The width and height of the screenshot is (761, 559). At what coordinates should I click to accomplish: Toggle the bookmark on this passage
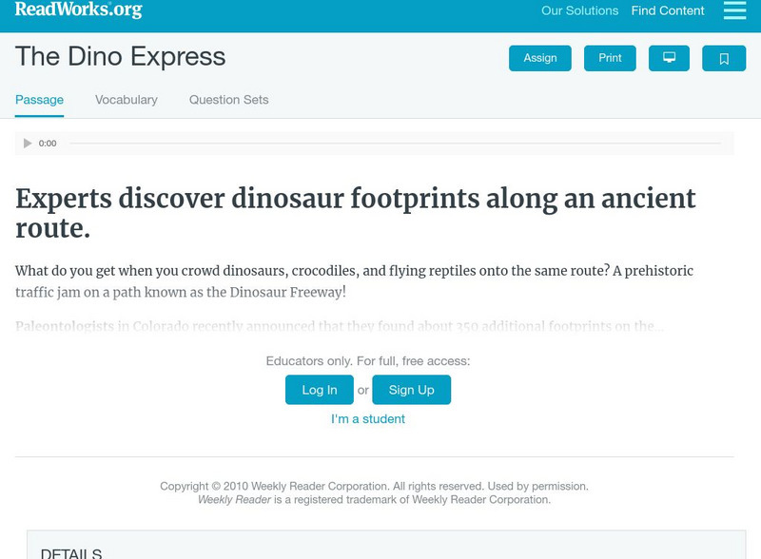pyautogui.click(x=724, y=58)
